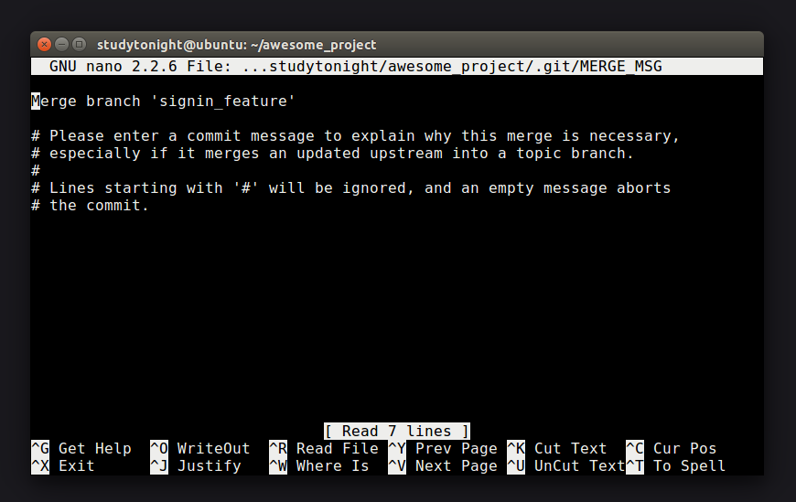
Task: Click the ^W Where Is shortcut
Action: pos(319,466)
